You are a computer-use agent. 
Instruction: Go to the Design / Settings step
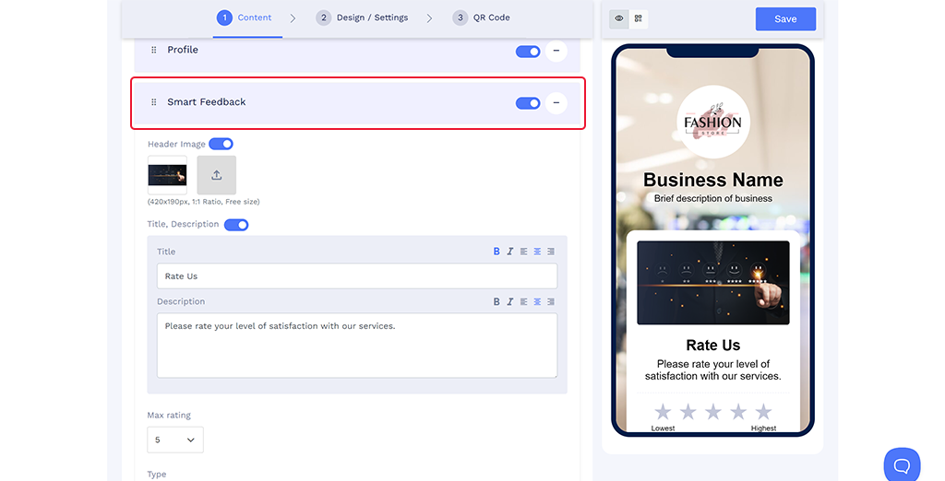[x=361, y=18]
